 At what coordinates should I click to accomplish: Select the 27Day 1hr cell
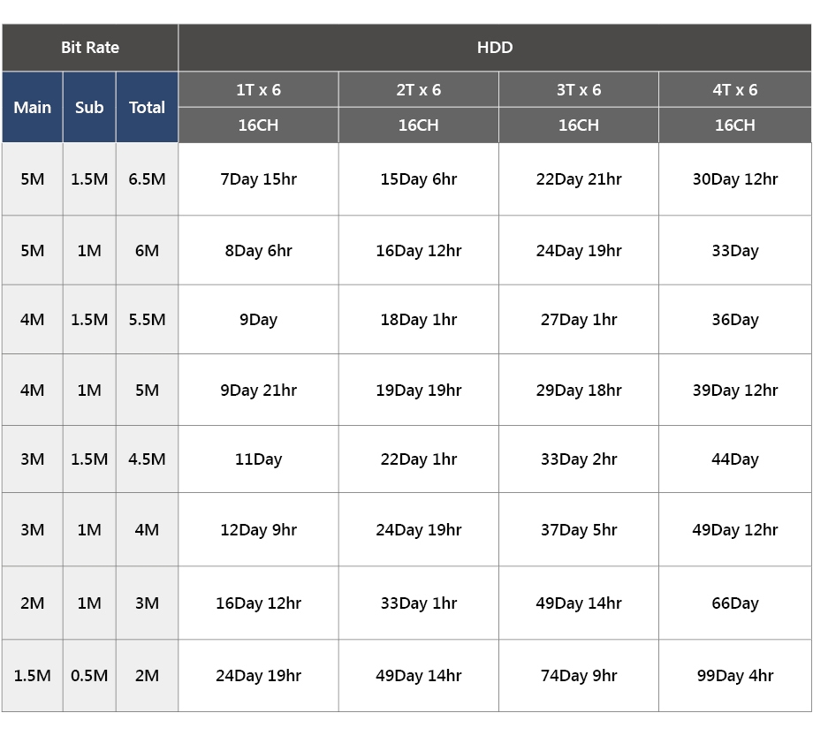(578, 320)
